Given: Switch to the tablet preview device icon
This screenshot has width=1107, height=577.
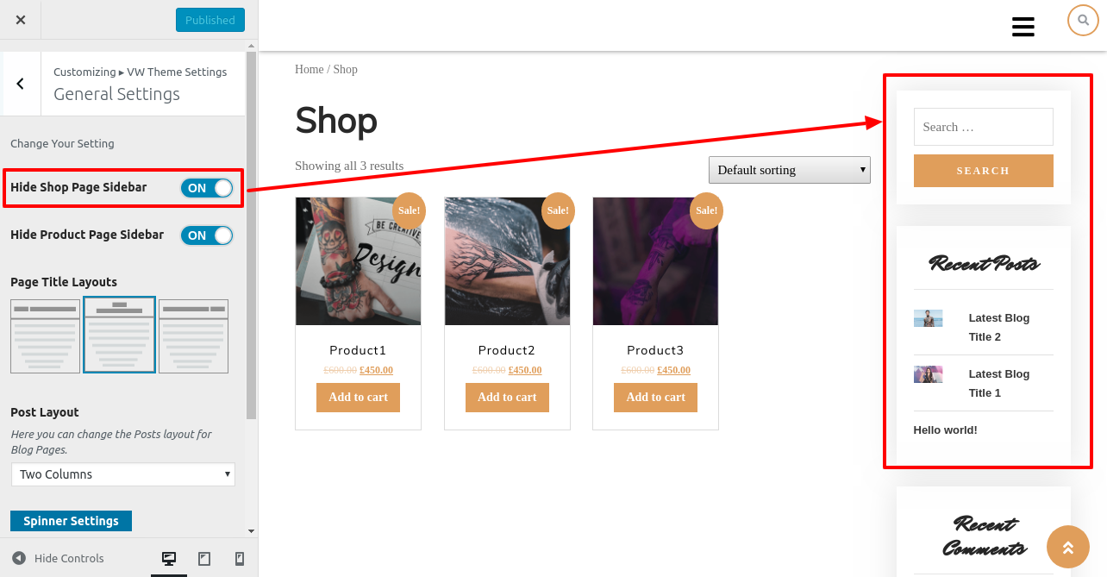Looking at the screenshot, I should coord(204,559).
